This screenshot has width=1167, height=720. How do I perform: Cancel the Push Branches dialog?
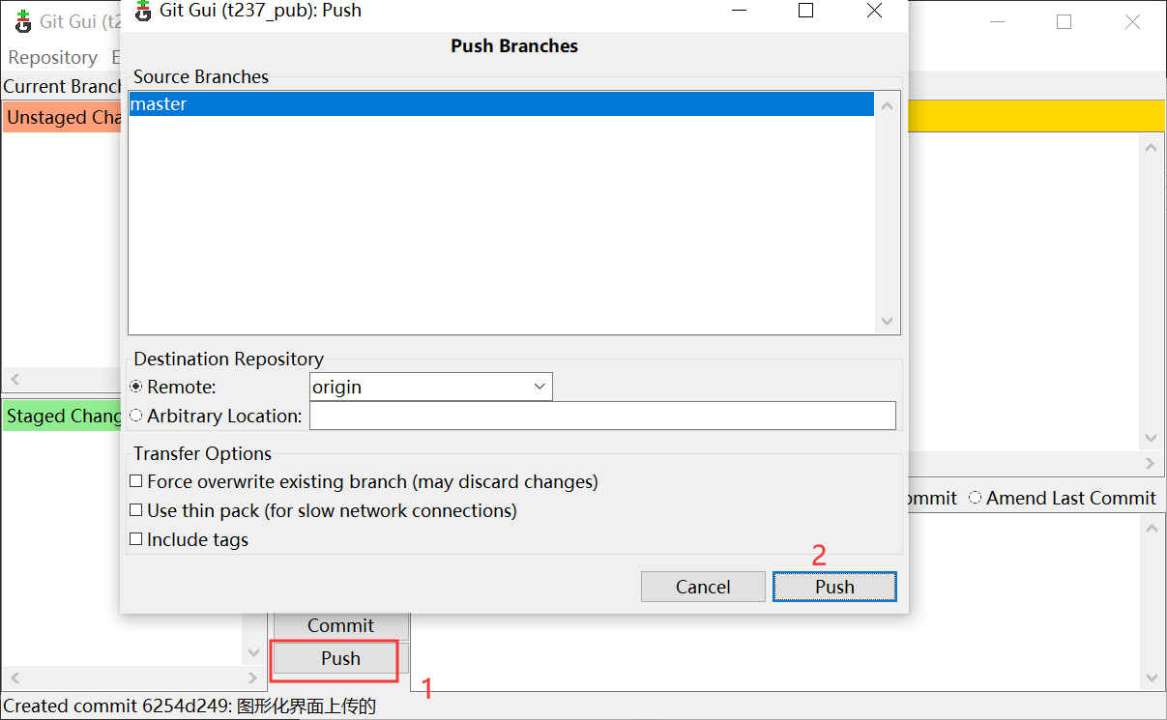(703, 586)
